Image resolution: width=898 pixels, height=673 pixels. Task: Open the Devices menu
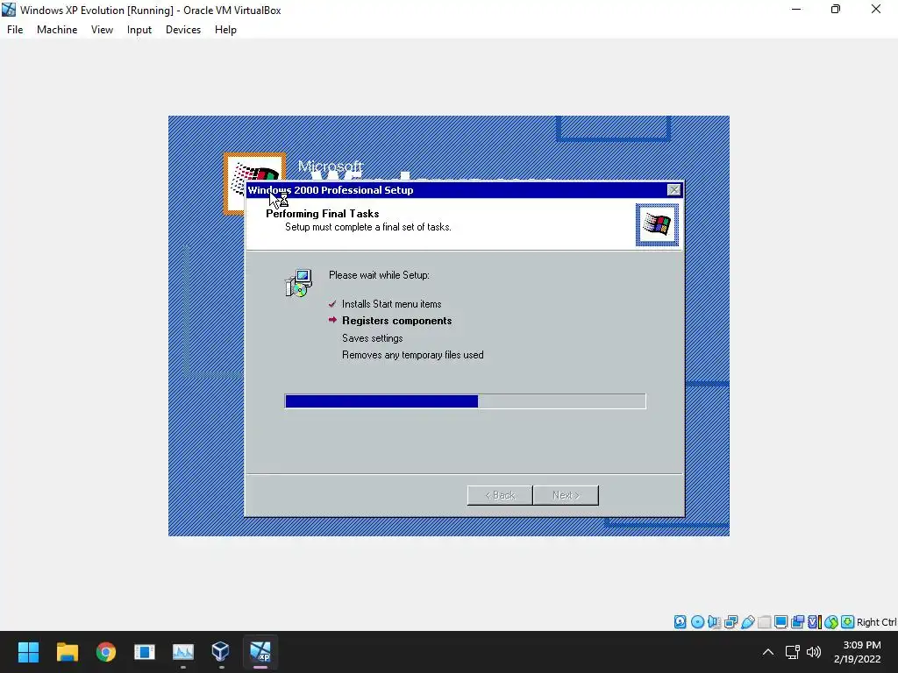click(x=183, y=30)
